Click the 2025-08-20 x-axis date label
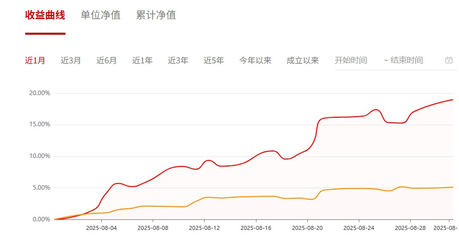Screen dimensions: 459x244 [x=307, y=228]
